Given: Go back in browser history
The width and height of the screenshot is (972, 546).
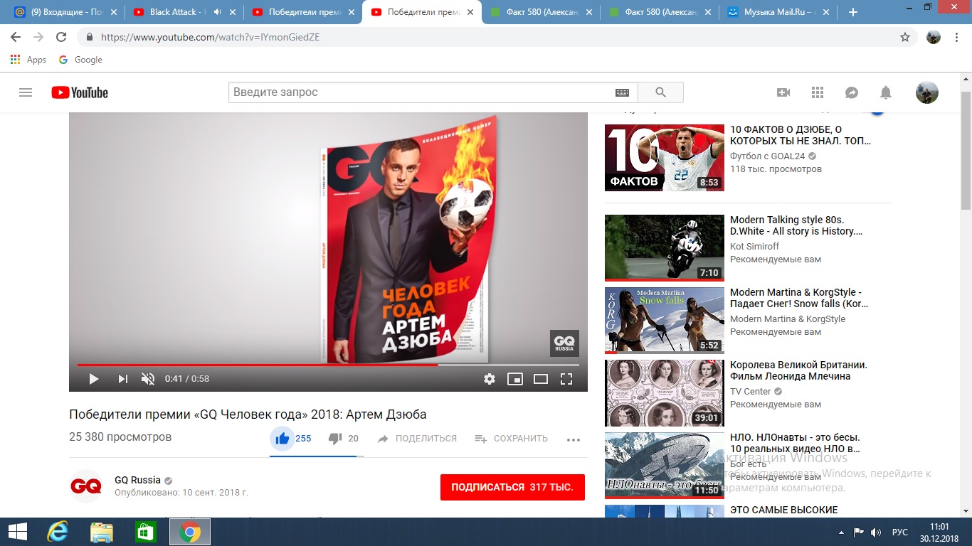Looking at the screenshot, I should (x=16, y=37).
